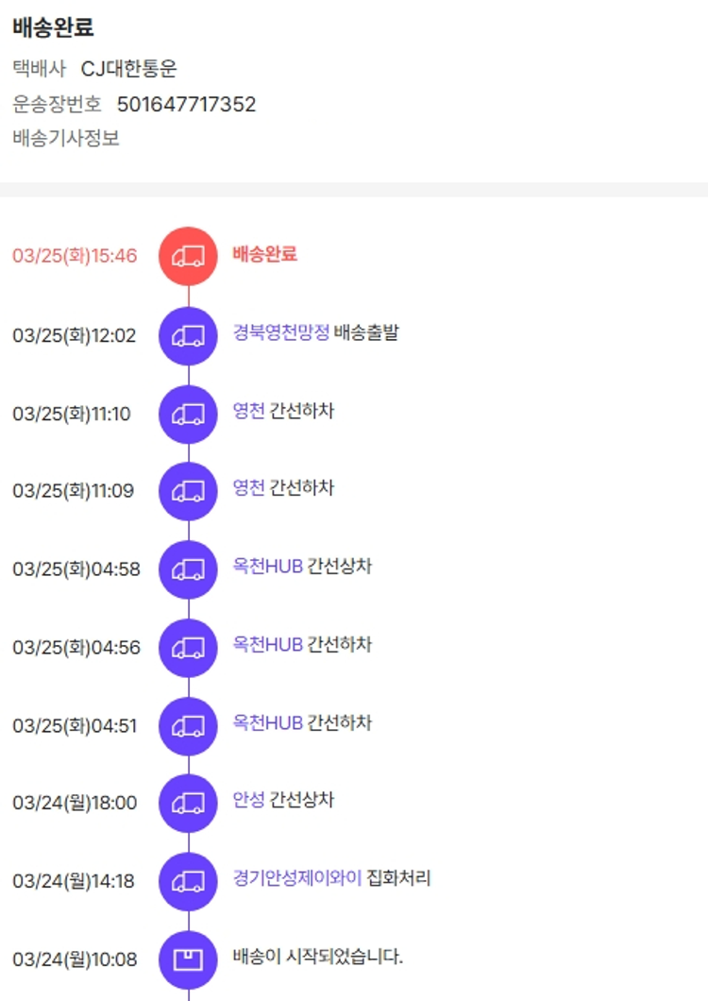Click the courier name CJ대한통운
This screenshot has width=708, height=1001.
129,69
